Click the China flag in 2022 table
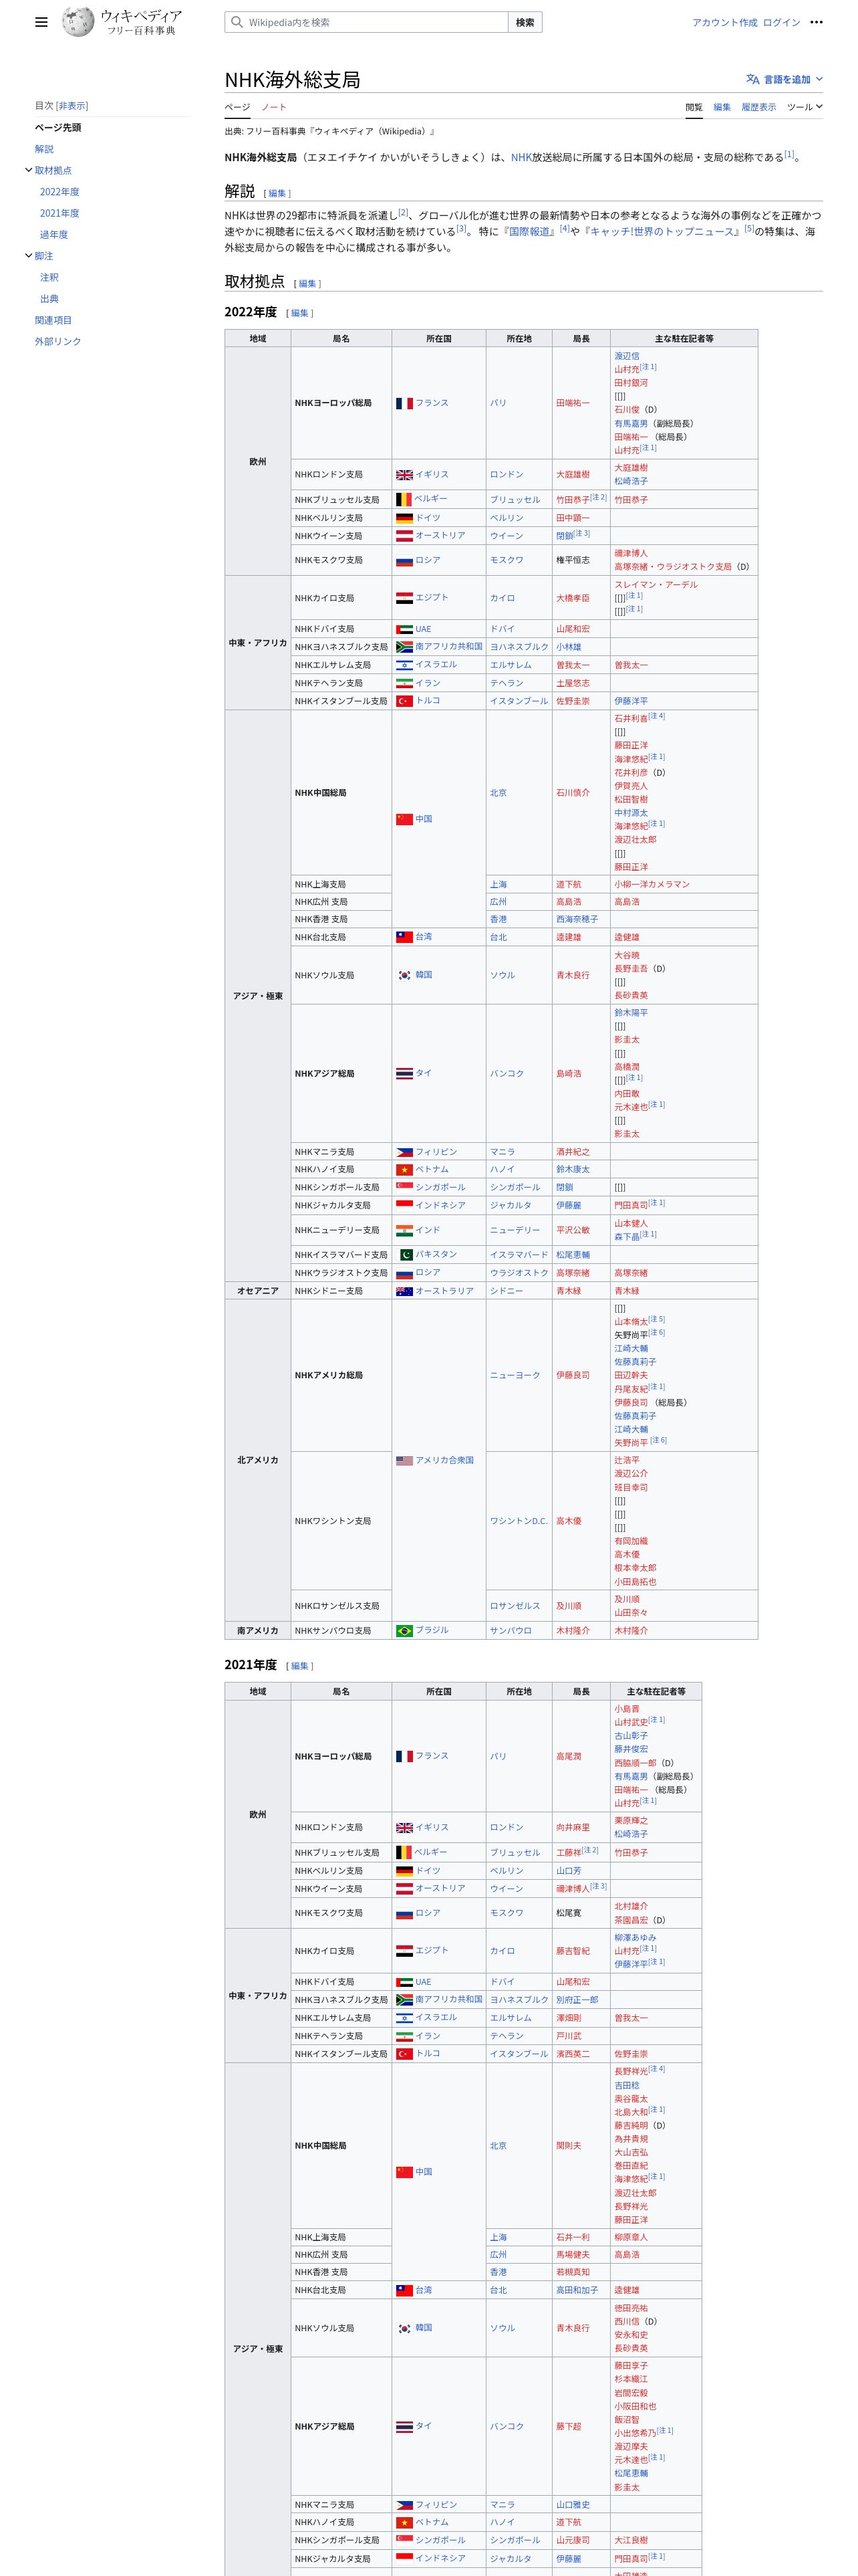Viewport: 858px width, 2576px height. coord(404,819)
